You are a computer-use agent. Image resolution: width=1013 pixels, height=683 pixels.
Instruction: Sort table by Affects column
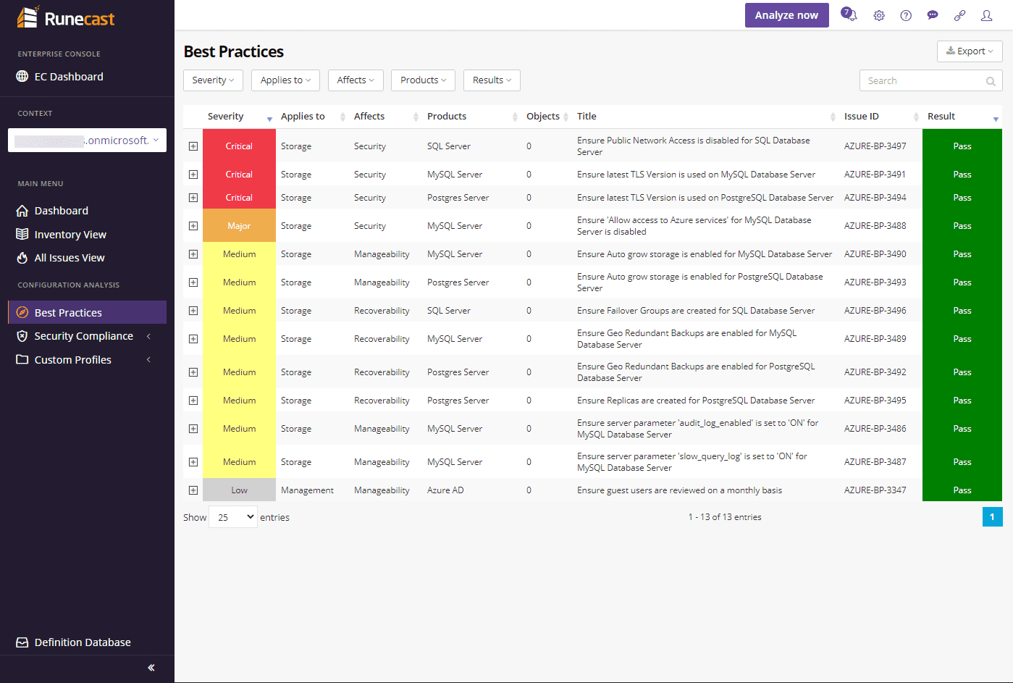tap(386, 117)
